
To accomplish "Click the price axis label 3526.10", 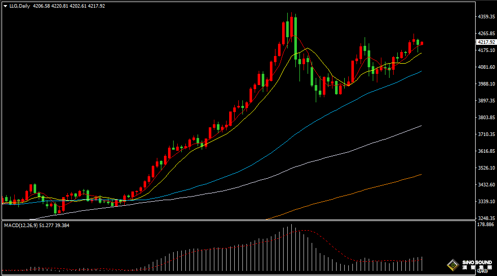I will [x=486, y=168].
